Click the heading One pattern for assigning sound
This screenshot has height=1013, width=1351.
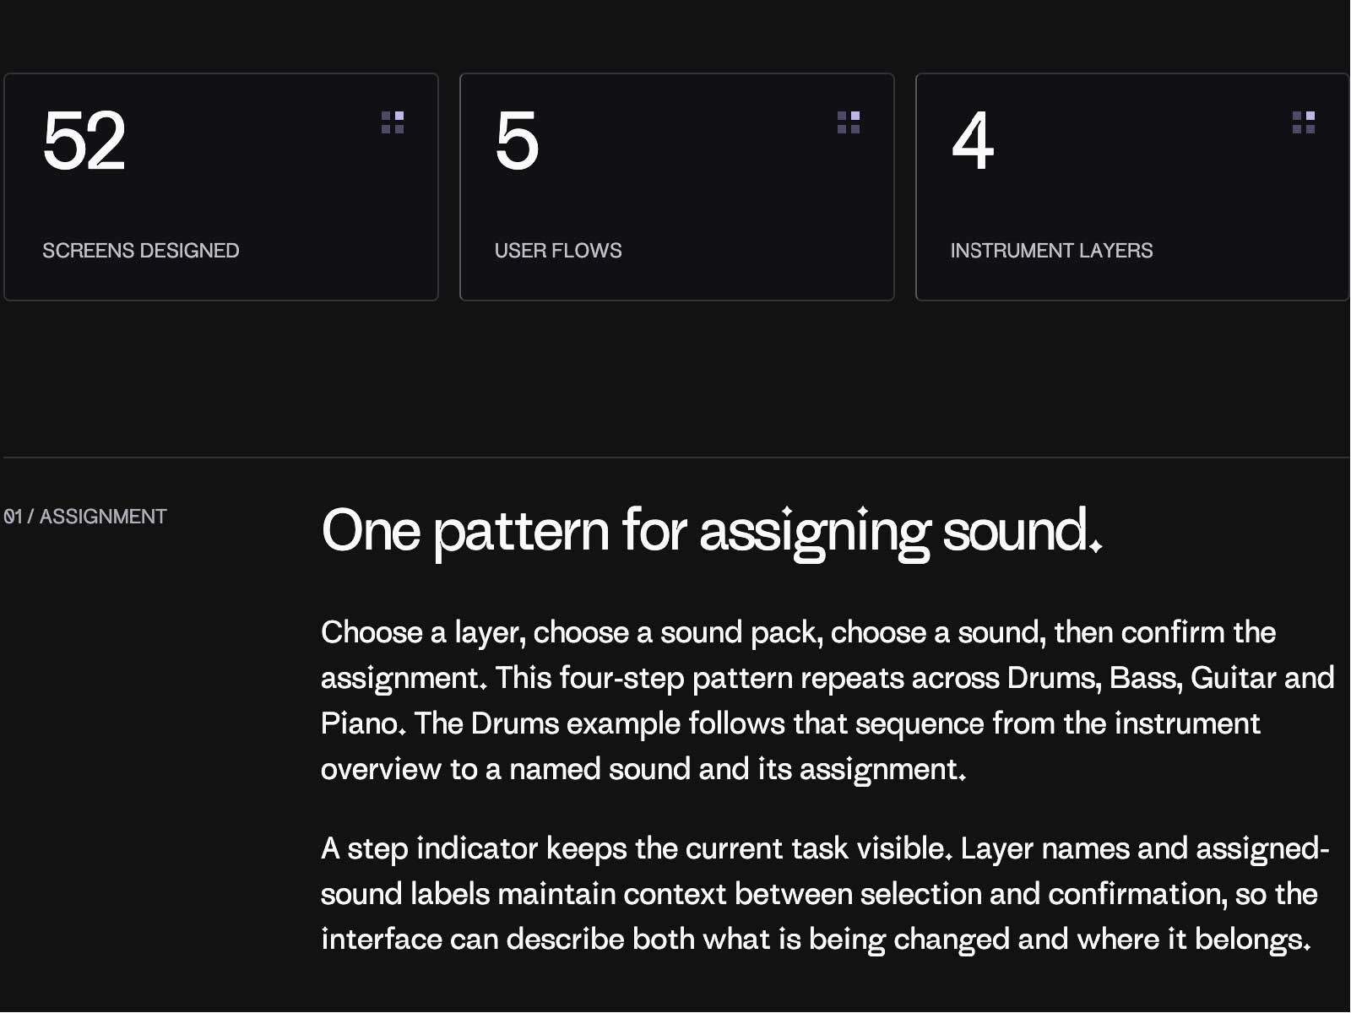coord(712,532)
